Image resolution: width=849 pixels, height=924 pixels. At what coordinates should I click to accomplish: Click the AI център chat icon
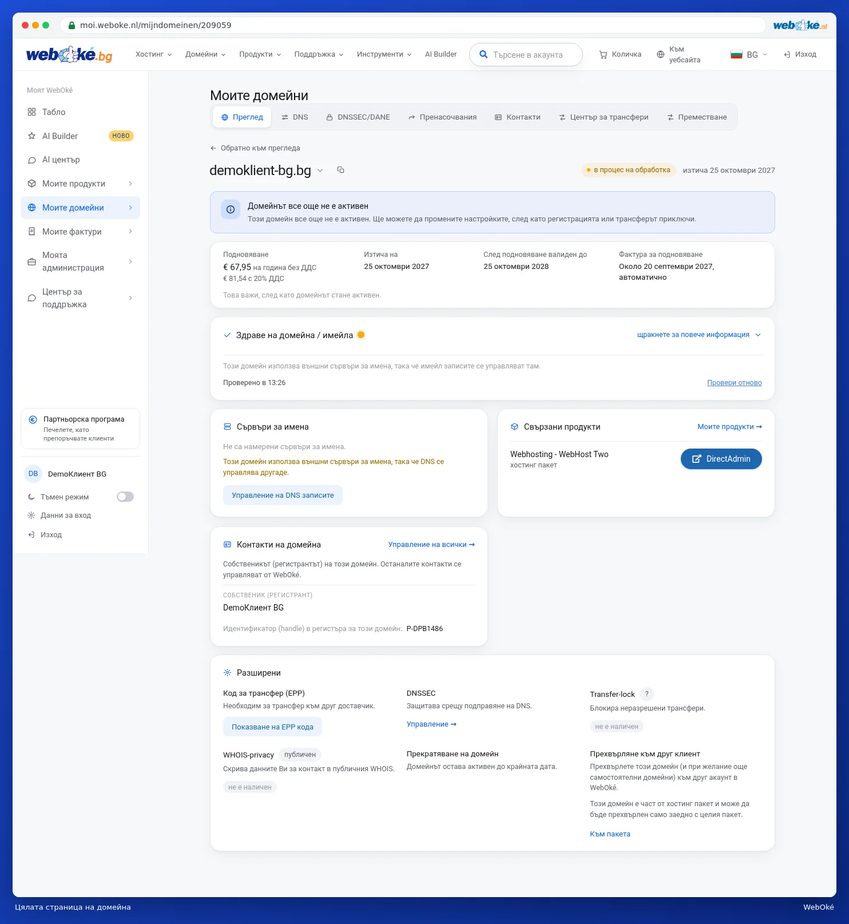tap(31, 160)
